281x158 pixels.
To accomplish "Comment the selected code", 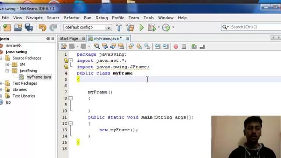I will [194, 47].
